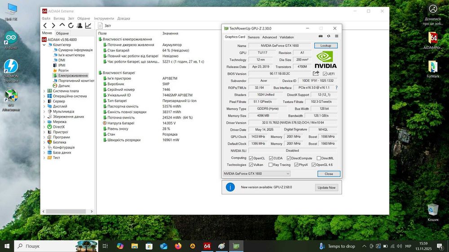Open the Вигляд menu in AIDA64

[x=59, y=18]
